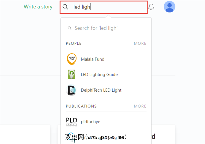Click the PEOPLE section heading

coord(74,44)
